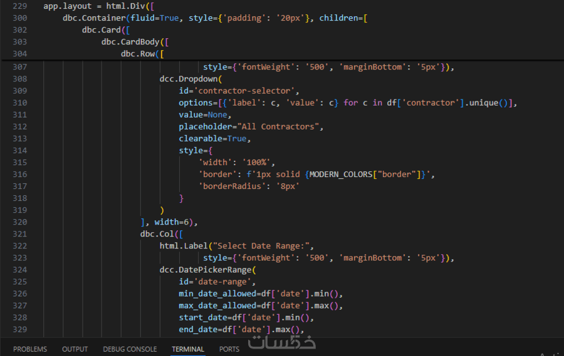Open the PROBLEMS panel tab

point(30,349)
